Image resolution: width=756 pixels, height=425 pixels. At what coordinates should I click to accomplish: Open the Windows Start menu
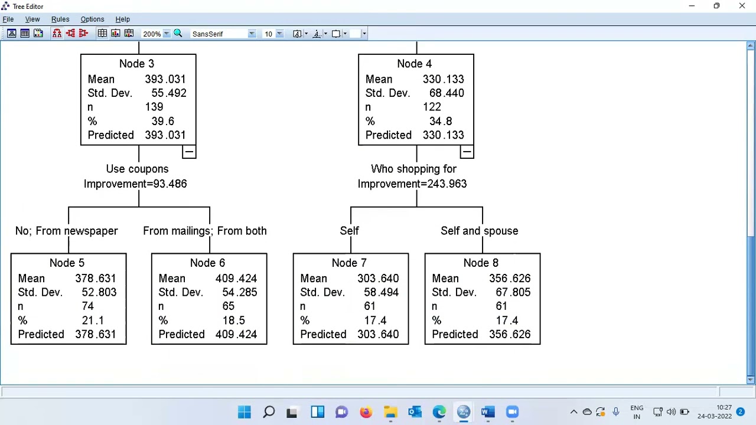click(244, 412)
